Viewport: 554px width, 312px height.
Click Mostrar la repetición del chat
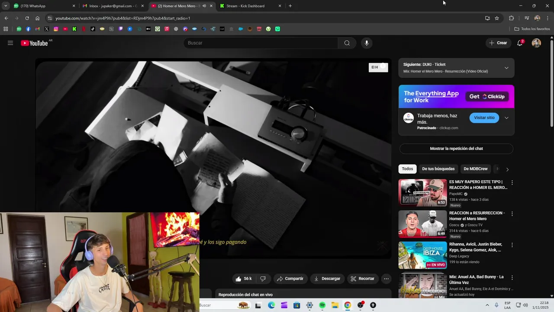(456, 149)
